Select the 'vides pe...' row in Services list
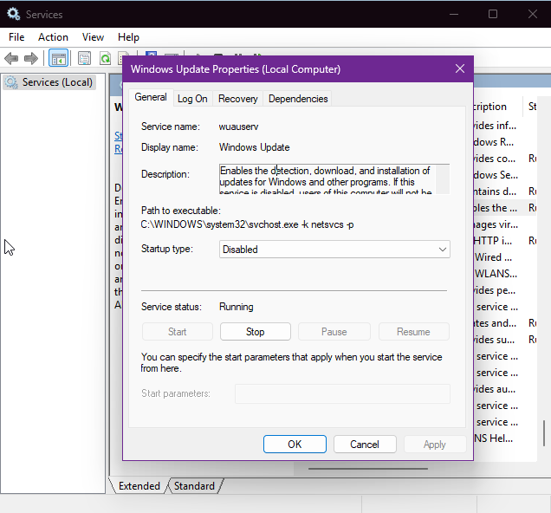Viewport: 551px width, 513px height. (x=504, y=290)
